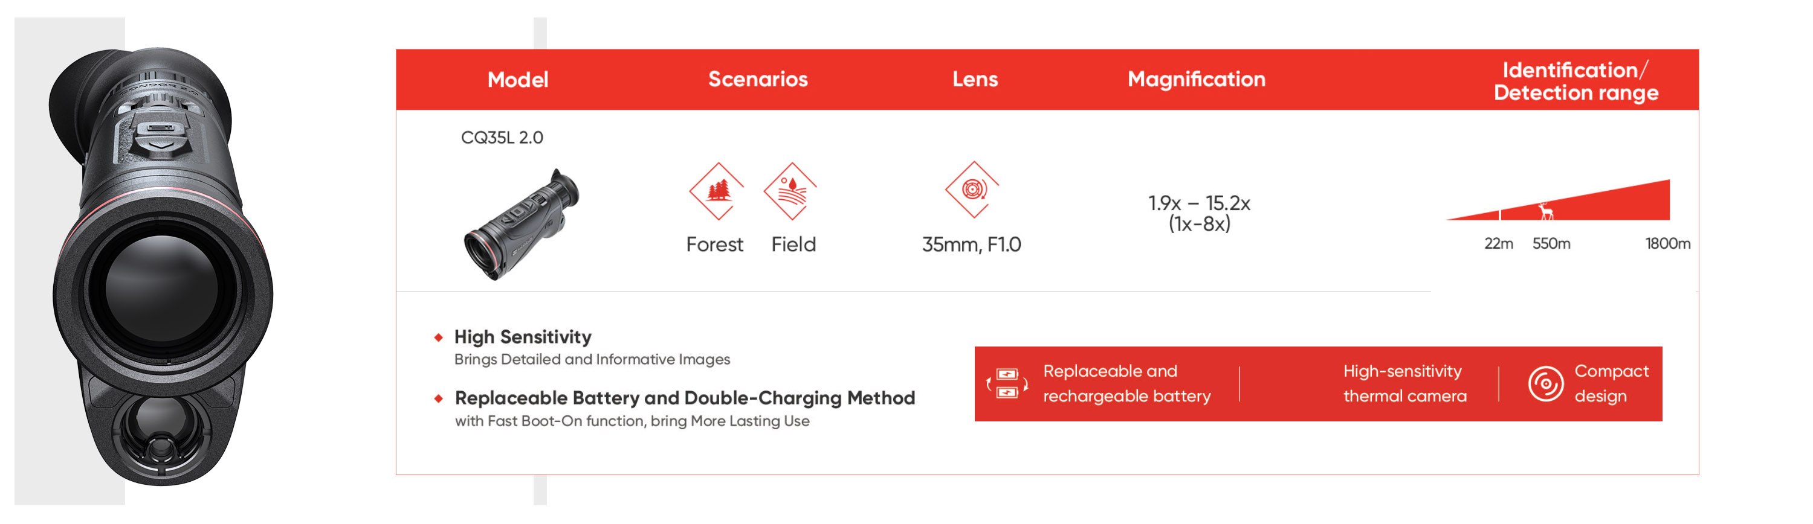Screen dimensions: 1813x524
Task: Click the compact design circular icon
Action: (1545, 383)
